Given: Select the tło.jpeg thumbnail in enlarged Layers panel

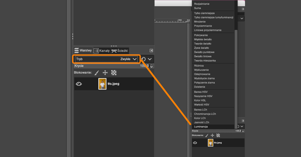Looking at the screenshot, I should point(102,84).
